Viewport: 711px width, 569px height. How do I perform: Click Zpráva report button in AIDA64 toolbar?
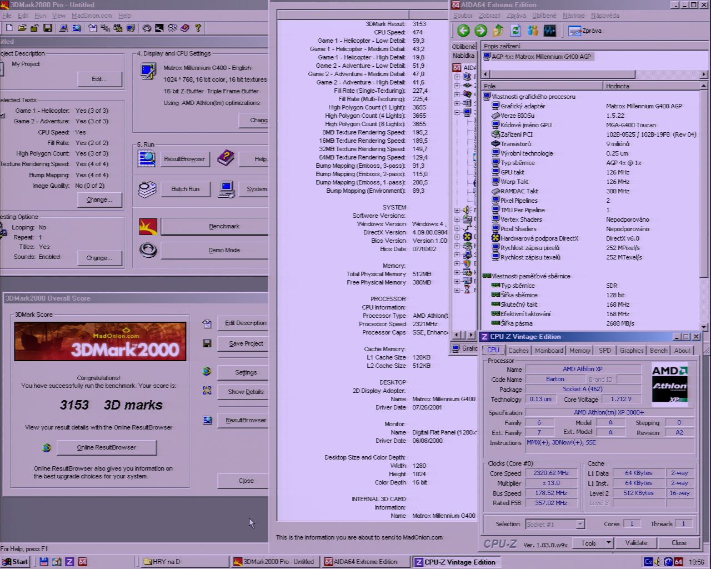[x=585, y=31]
